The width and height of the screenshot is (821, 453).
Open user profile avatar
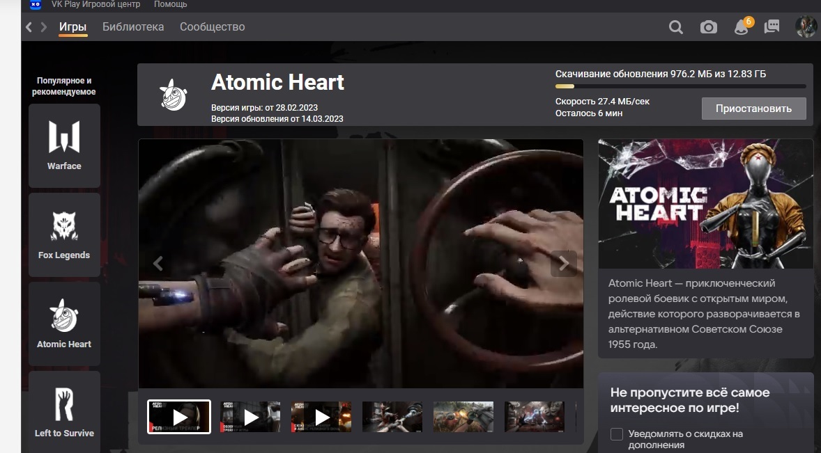(x=806, y=26)
